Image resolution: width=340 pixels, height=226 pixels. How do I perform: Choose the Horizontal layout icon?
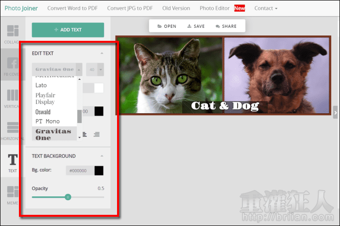(12, 131)
